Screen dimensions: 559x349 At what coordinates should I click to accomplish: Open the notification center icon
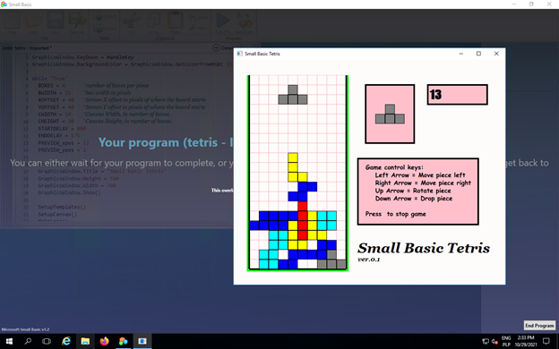(x=546, y=341)
